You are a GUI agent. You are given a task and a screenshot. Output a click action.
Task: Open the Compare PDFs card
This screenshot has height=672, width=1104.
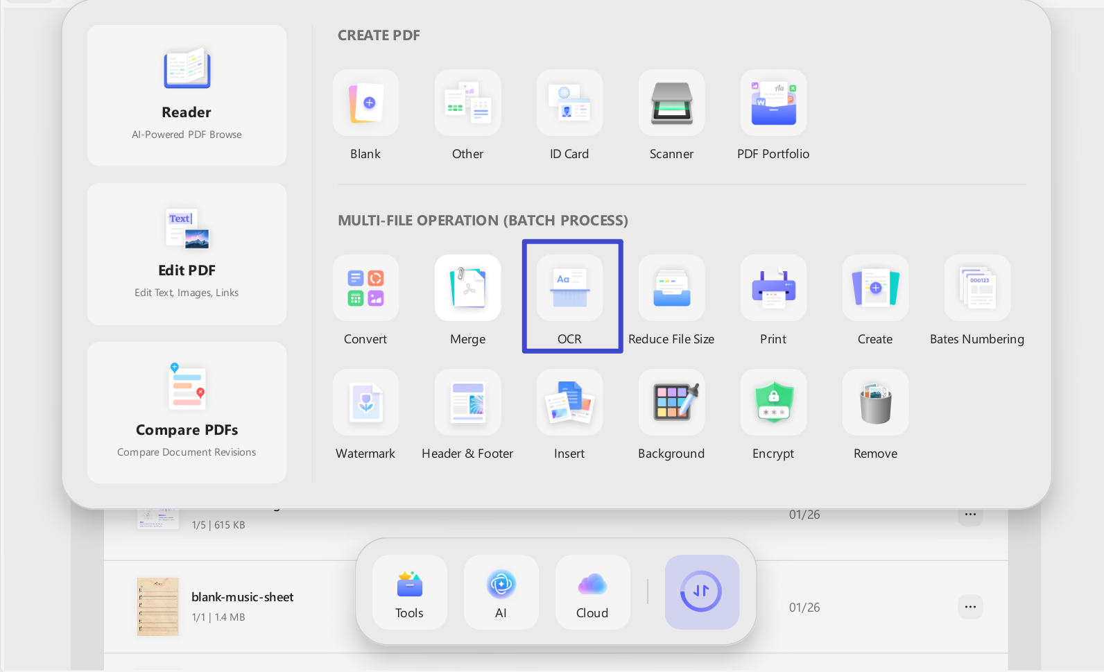point(187,412)
